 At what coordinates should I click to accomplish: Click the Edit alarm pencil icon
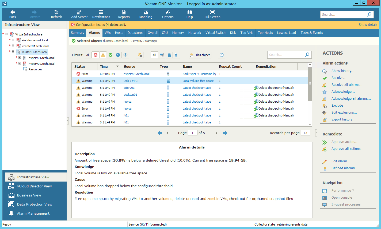(x=325, y=161)
